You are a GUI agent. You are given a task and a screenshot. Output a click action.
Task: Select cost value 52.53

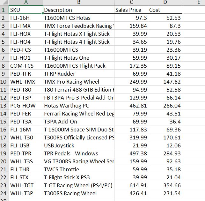point(165,18)
